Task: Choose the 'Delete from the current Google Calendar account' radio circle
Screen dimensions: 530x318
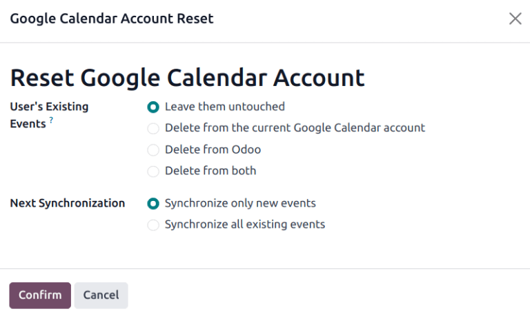Action: (x=153, y=128)
